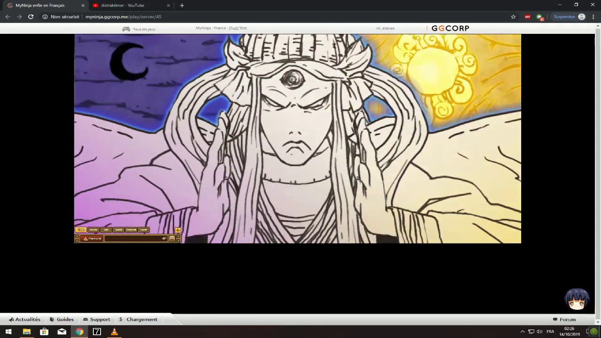Reload the current page
Screen dimensions: 601x338
click(x=31, y=16)
